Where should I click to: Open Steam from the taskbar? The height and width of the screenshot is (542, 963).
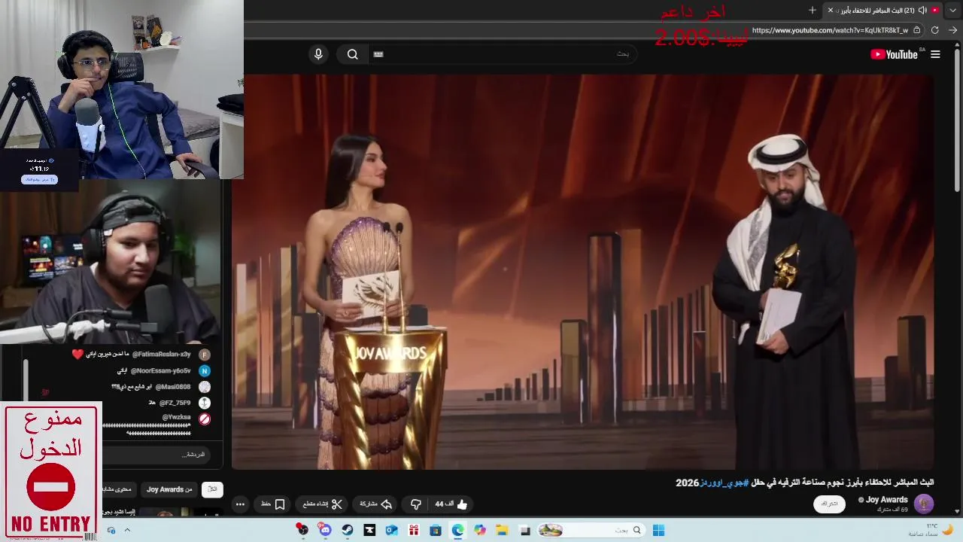(x=347, y=531)
